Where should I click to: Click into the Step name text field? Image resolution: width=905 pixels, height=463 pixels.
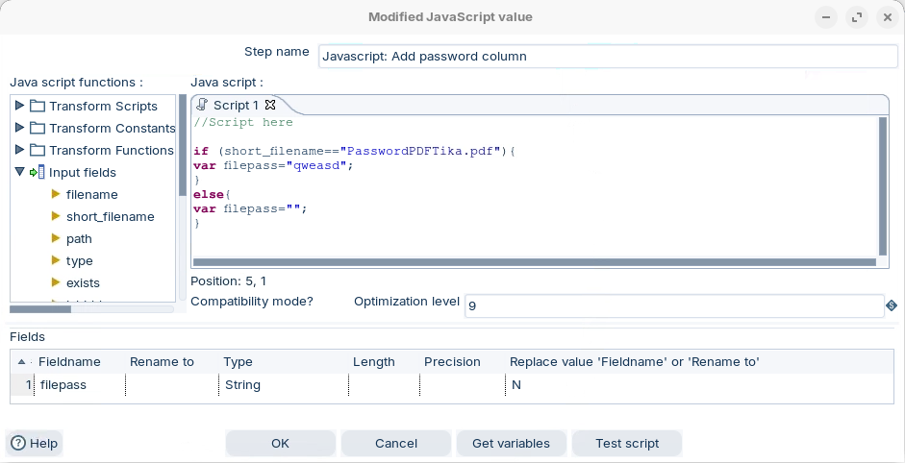point(607,56)
